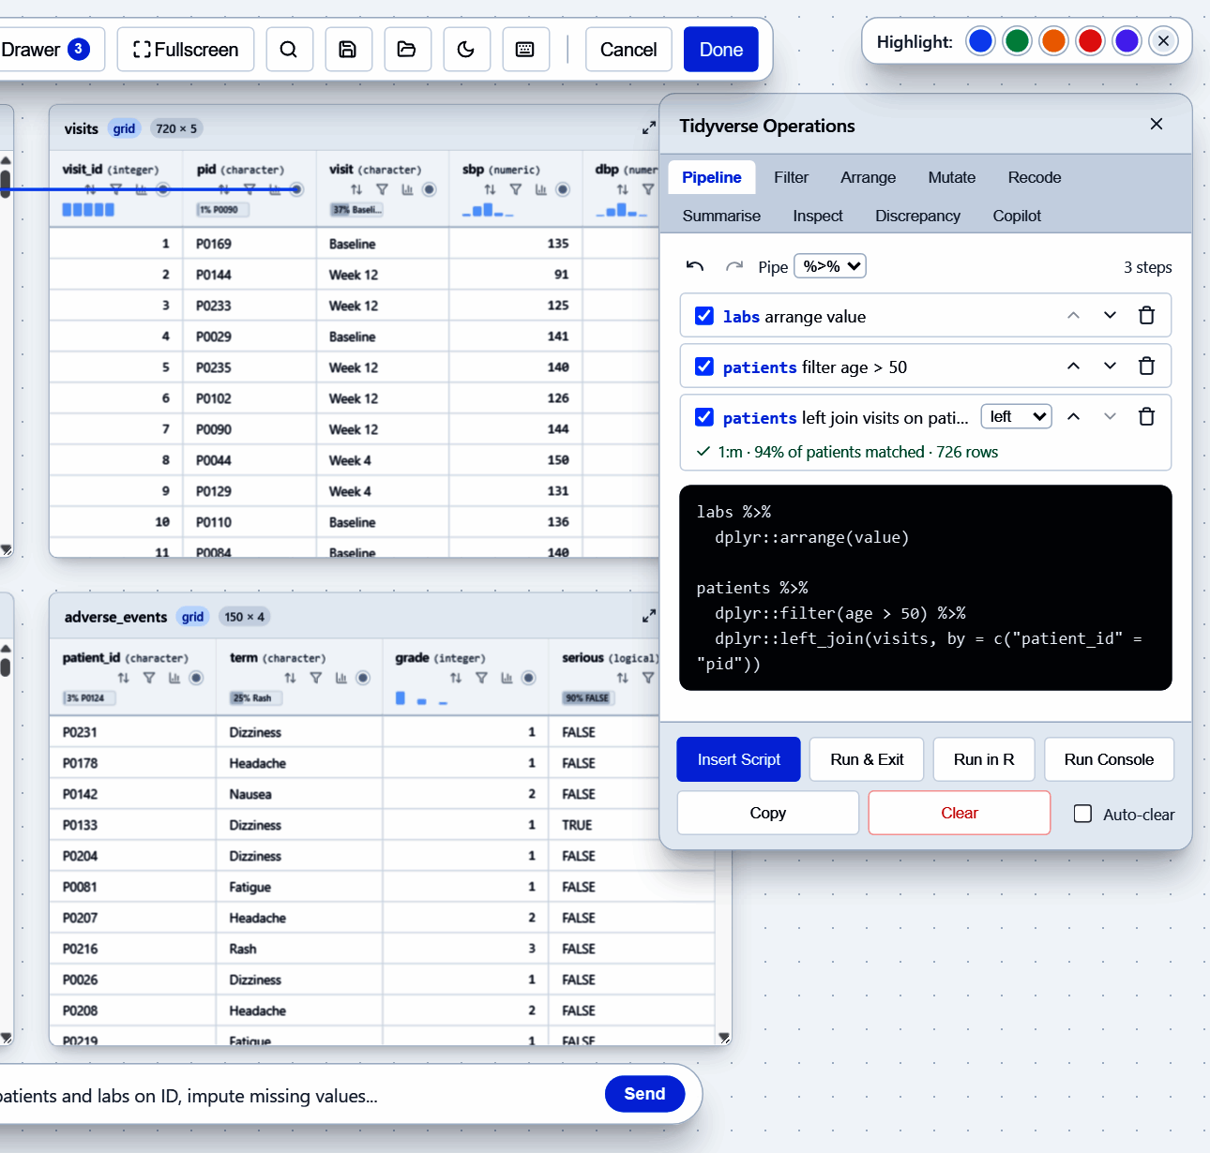Click the redo arrow in pipeline panel
This screenshot has width=1210, height=1153.
tap(734, 266)
